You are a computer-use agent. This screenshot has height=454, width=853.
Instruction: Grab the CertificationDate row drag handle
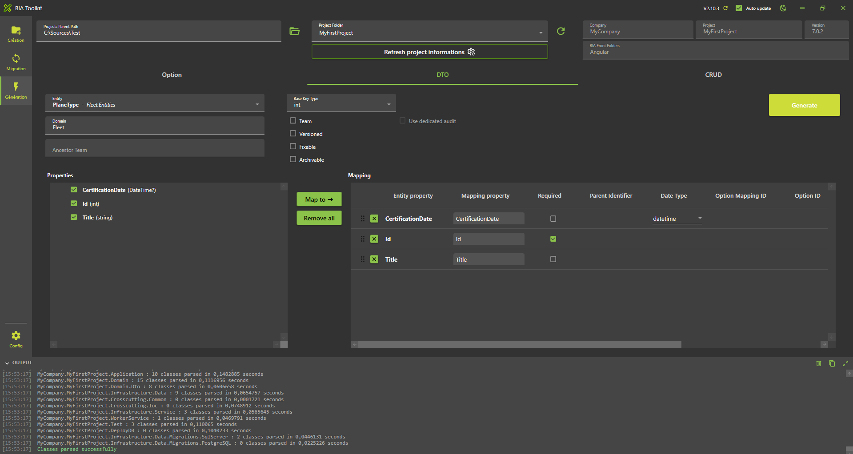point(363,219)
